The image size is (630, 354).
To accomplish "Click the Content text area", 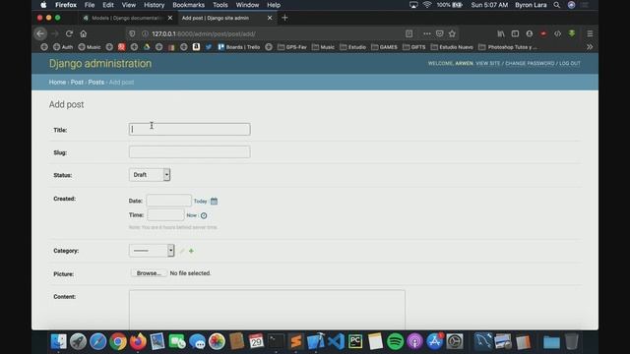I will pos(267,310).
